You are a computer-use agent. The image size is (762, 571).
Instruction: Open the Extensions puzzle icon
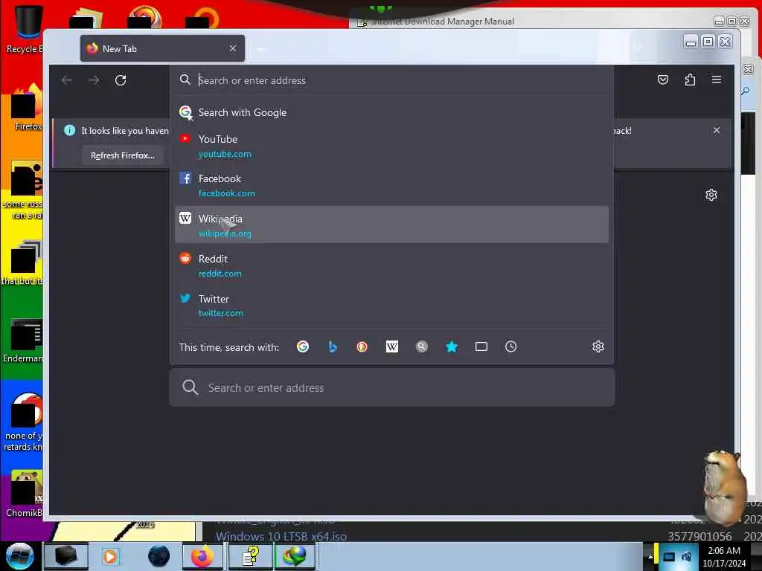coord(690,80)
